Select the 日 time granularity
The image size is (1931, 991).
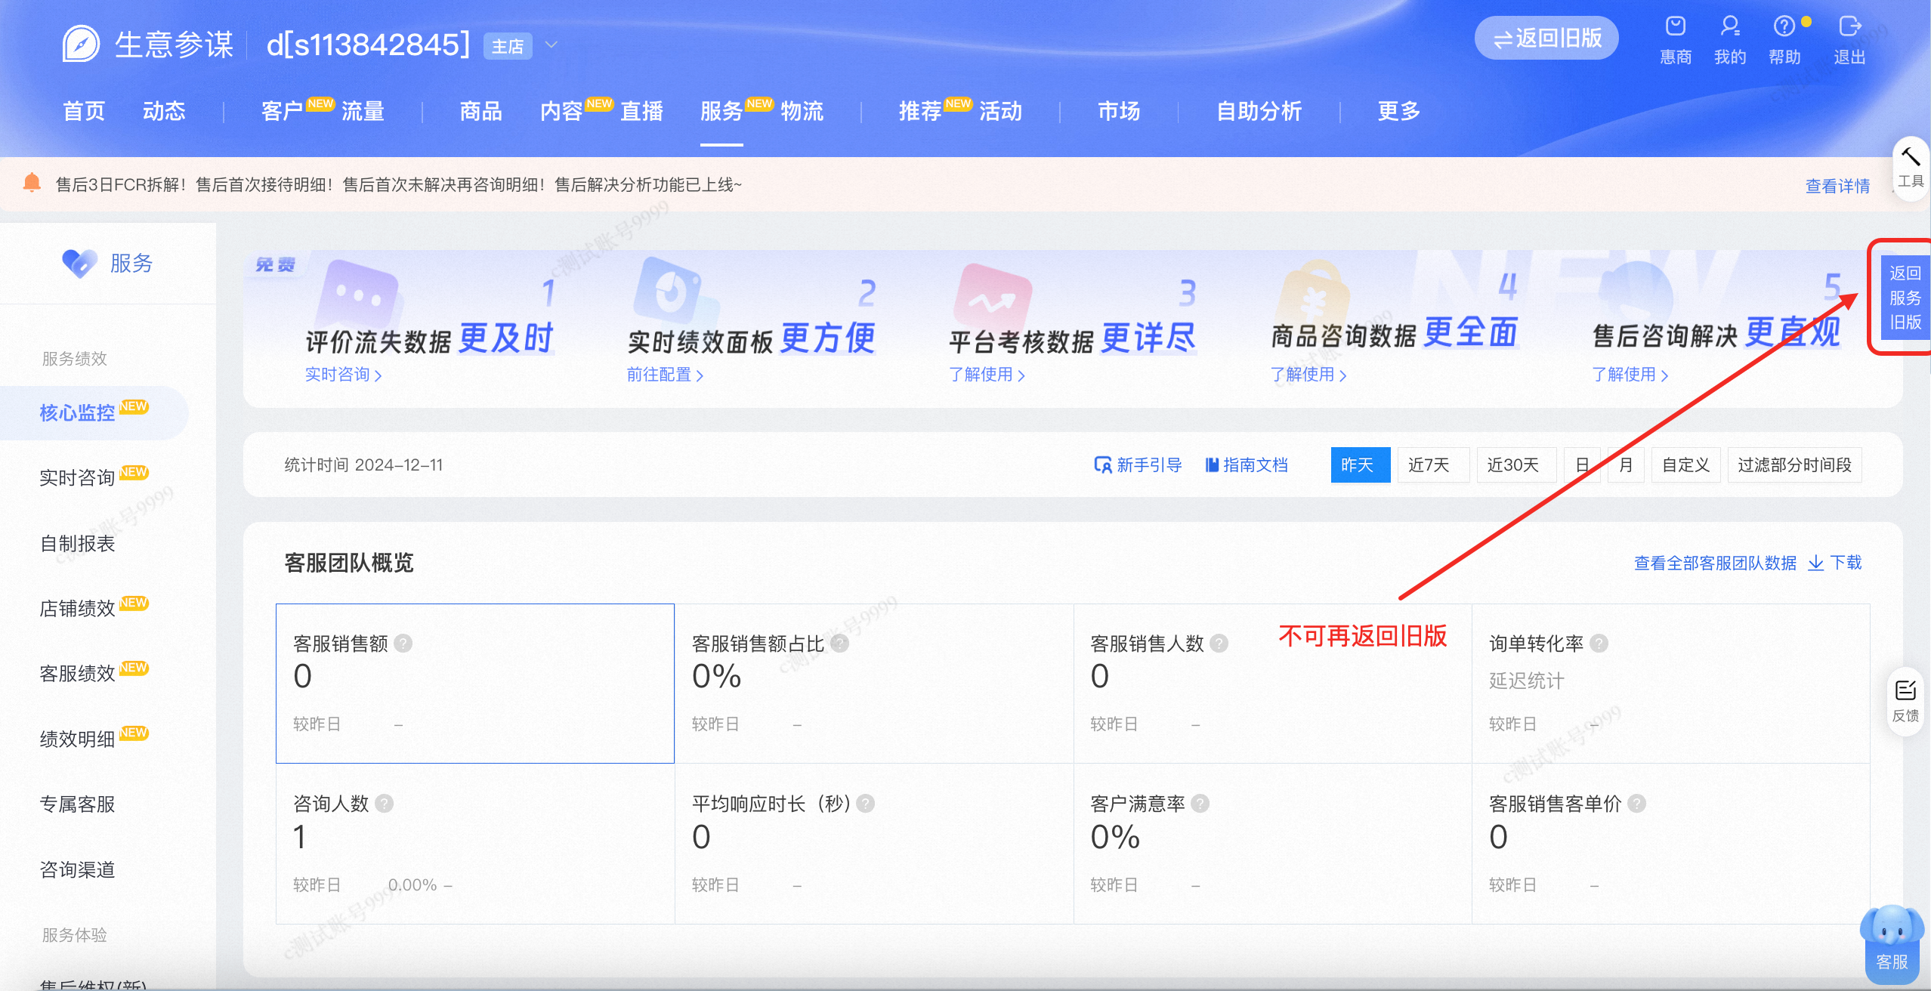pyautogui.click(x=1582, y=465)
